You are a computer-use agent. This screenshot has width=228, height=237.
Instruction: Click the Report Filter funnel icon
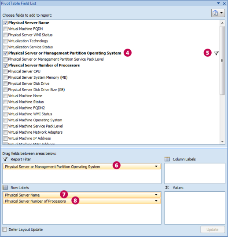tap(5, 159)
